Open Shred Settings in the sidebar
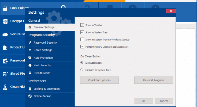Screen dimensions: 197x107 (43, 50)
